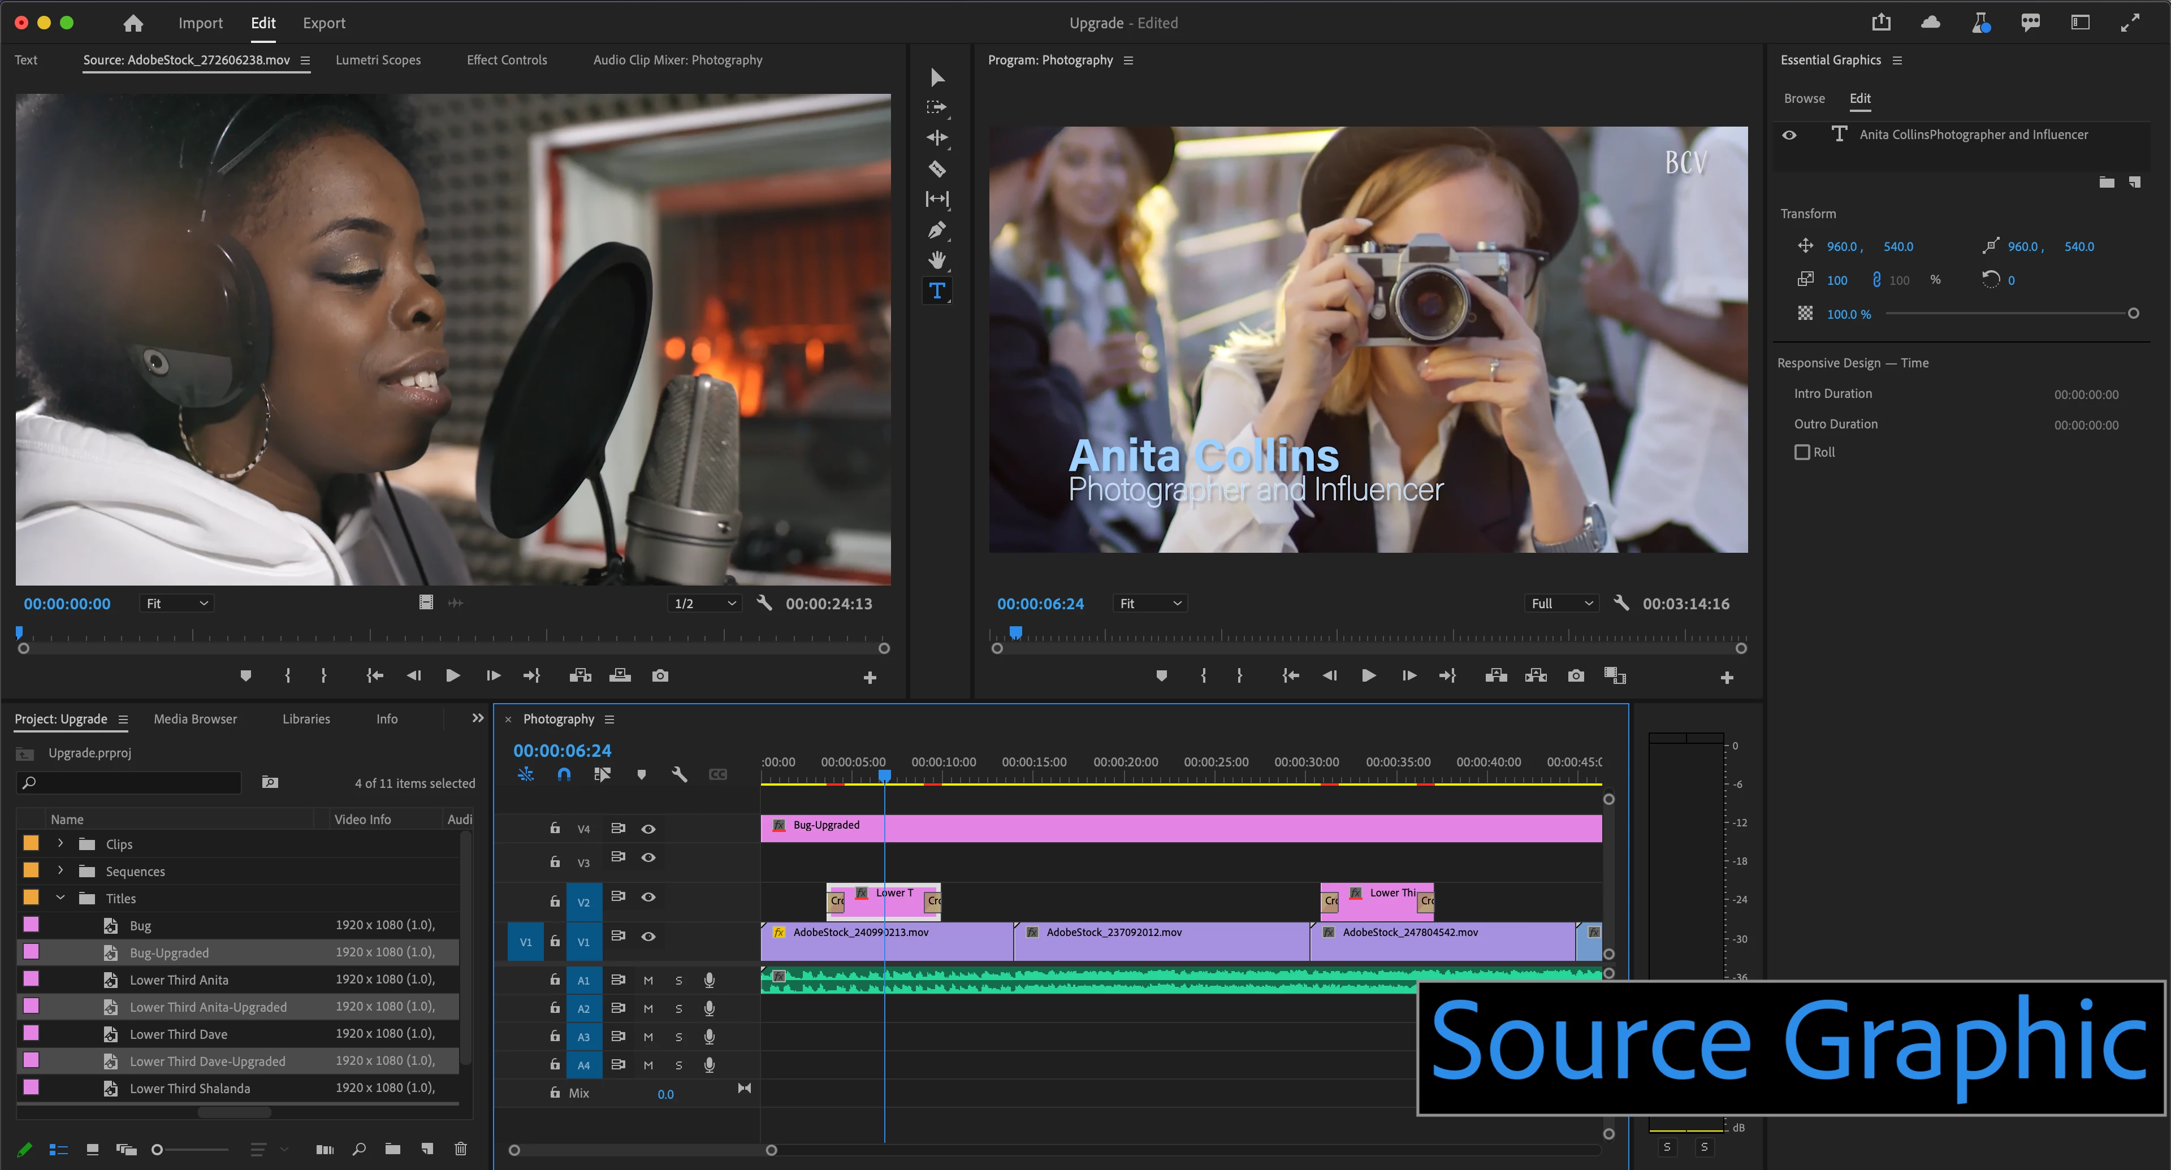This screenshot has height=1170, width=2171.
Task: Click the Home icon
Action: tap(133, 24)
